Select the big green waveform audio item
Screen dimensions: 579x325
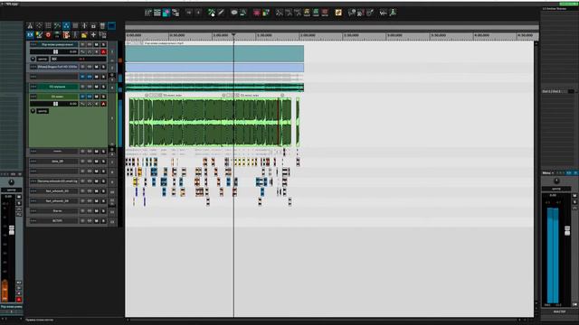(210, 122)
